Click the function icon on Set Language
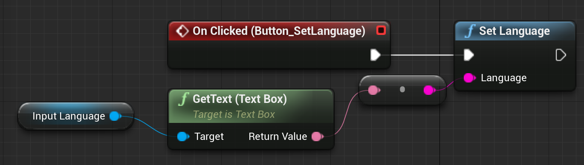Screen dimensions: 584x165 point(470,31)
